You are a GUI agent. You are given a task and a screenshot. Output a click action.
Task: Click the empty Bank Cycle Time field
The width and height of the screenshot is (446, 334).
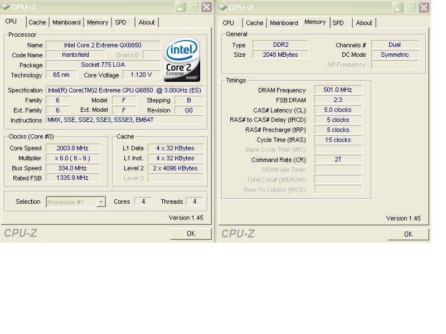coord(338,149)
